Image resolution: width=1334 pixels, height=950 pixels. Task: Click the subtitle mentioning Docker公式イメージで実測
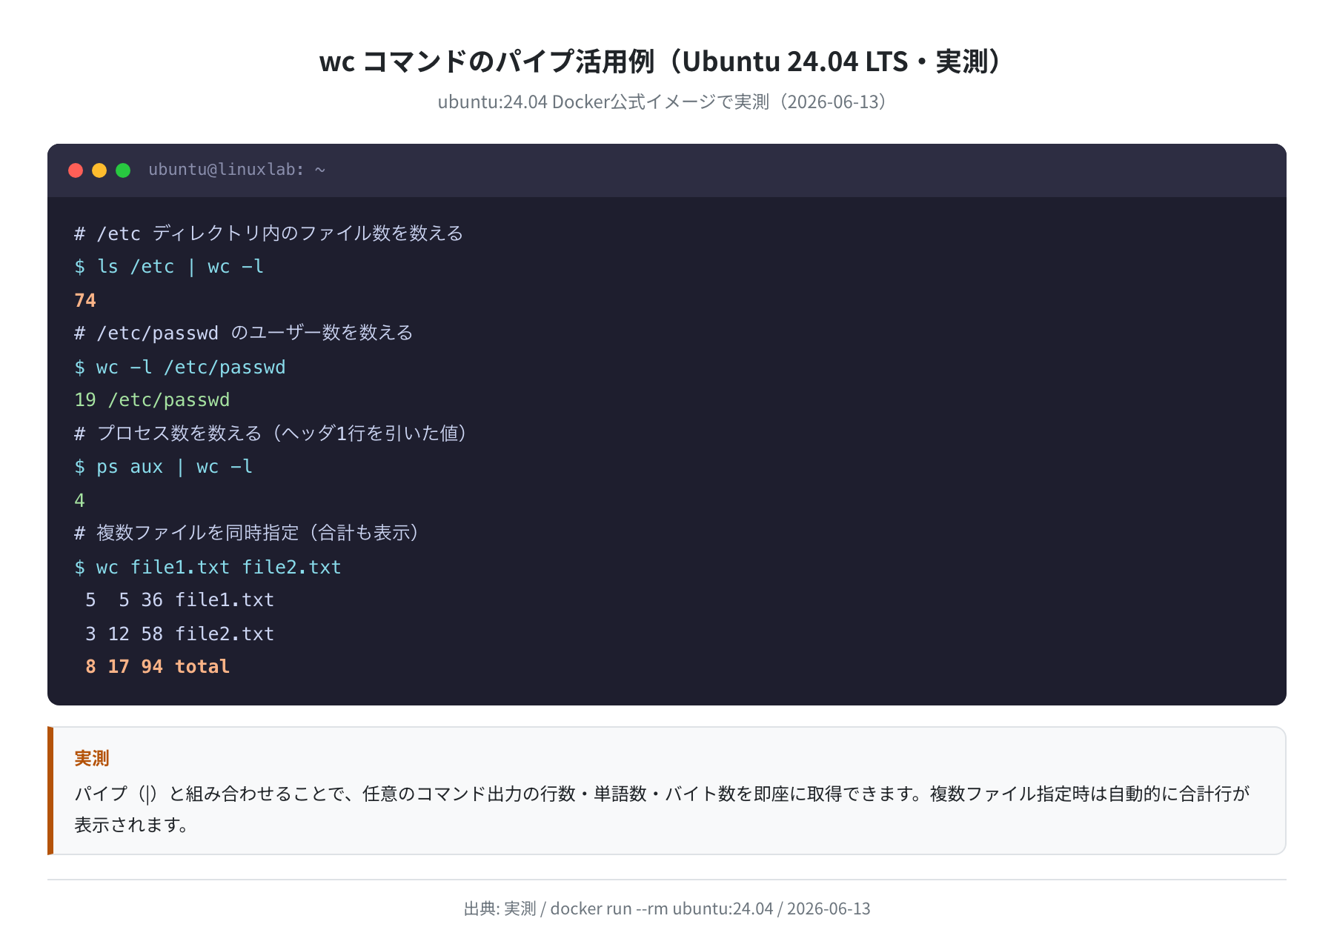pos(661,102)
